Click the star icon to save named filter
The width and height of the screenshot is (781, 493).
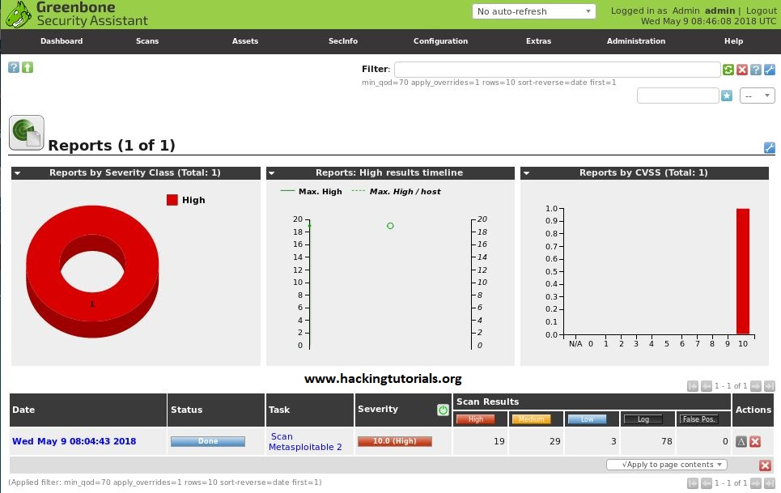click(x=727, y=95)
